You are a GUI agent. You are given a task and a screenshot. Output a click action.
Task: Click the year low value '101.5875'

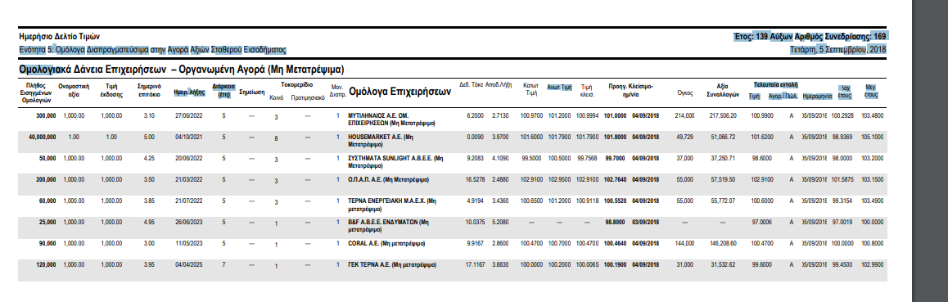pos(842,179)
